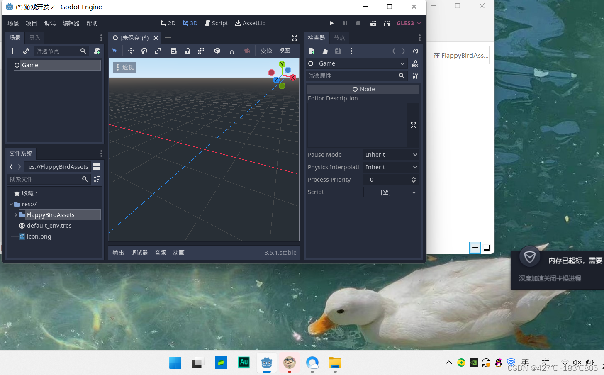Collapse the Node section header

[363, 89]
